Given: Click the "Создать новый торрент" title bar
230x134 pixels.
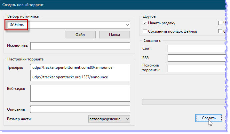Looking at the screenshot, I should [x=113, y=5].
